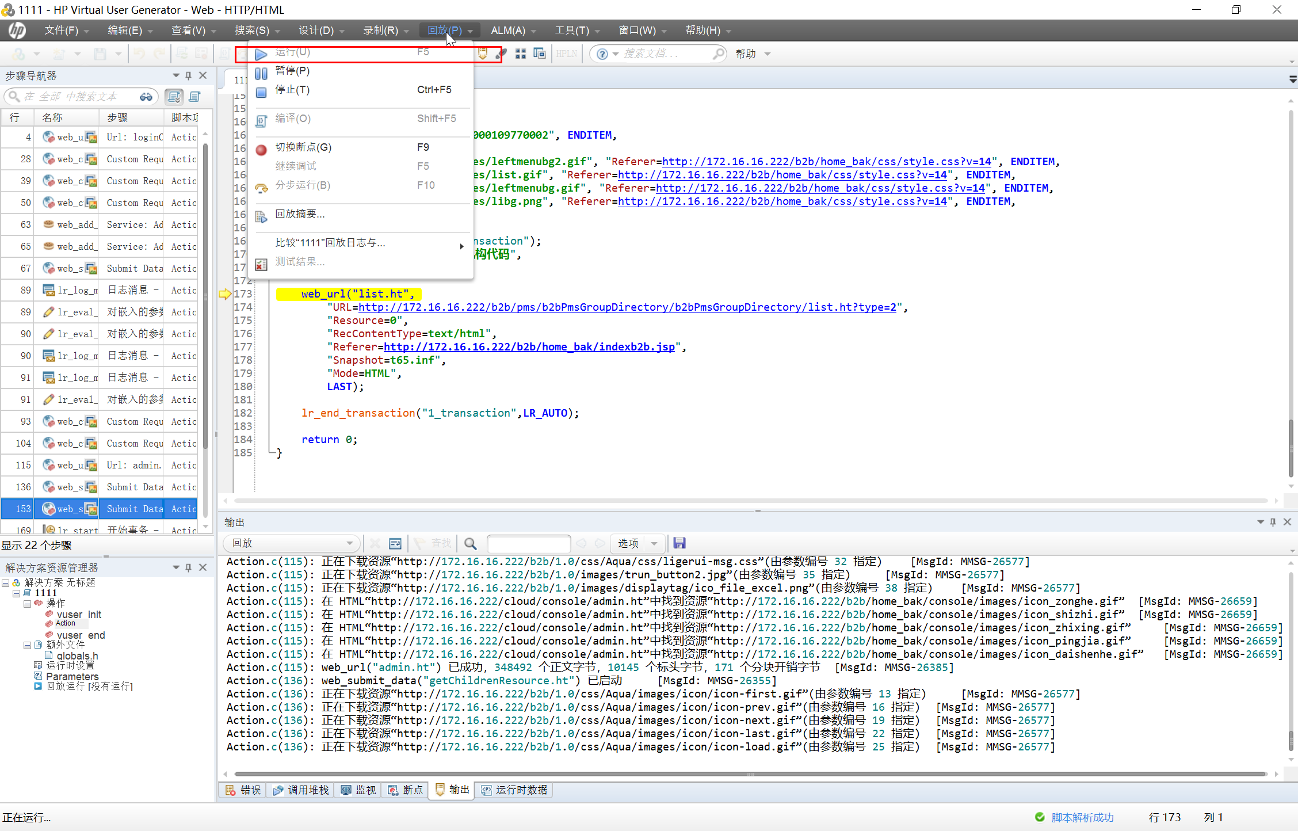Open the 回放 dropdown in output panel
Viewport: 1298px width, 831px height.
point(349,543)
